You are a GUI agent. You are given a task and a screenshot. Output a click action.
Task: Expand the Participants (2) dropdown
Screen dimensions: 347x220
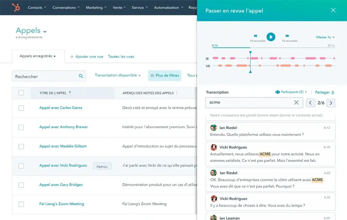pos(291,92)
